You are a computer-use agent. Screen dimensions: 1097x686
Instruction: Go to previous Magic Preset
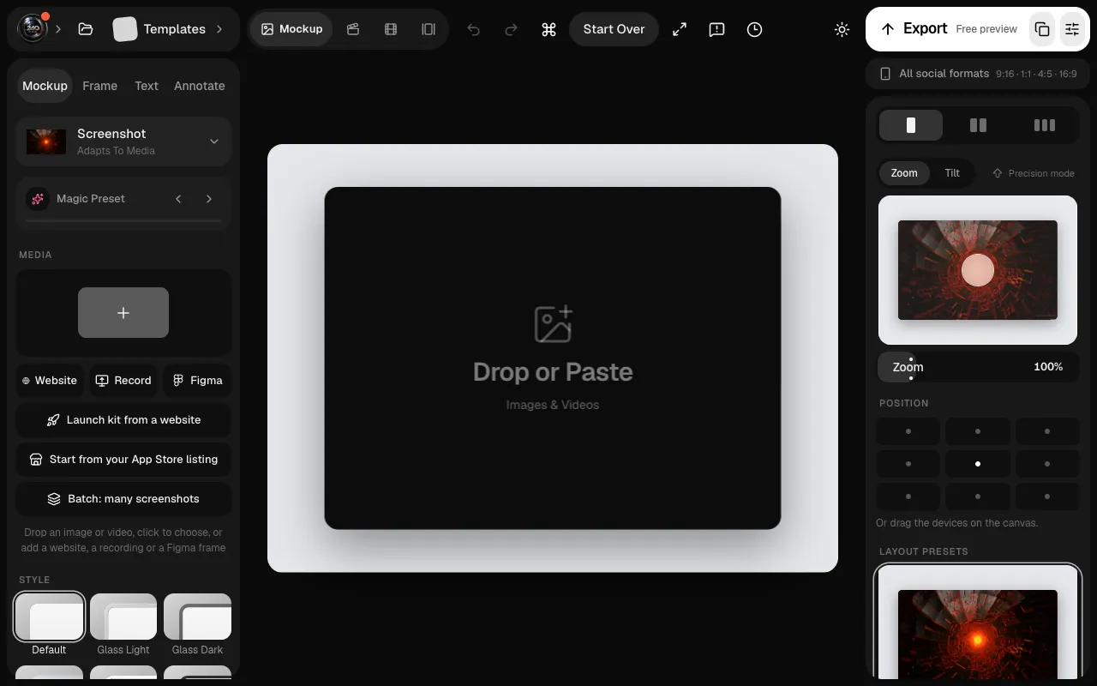(x=178, y=199)
